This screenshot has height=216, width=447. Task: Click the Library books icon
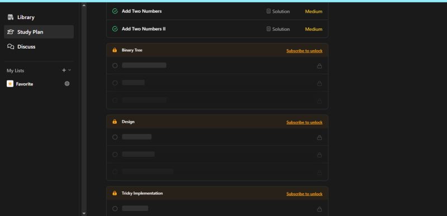click(11, 17)
